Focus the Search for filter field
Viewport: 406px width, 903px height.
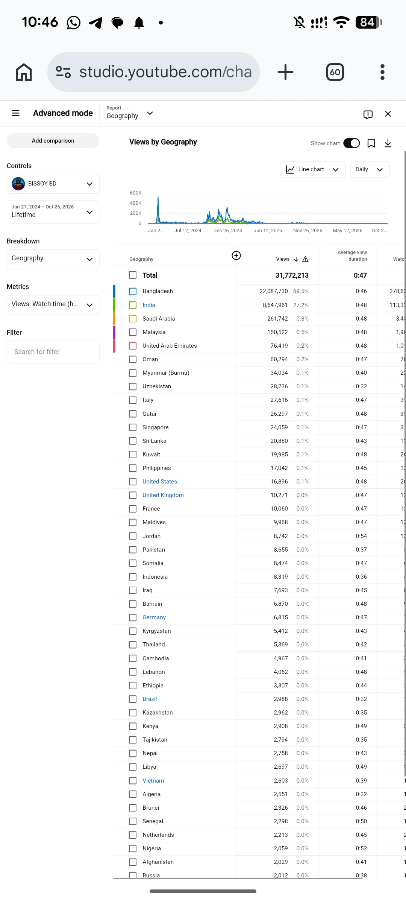[53, 352]
